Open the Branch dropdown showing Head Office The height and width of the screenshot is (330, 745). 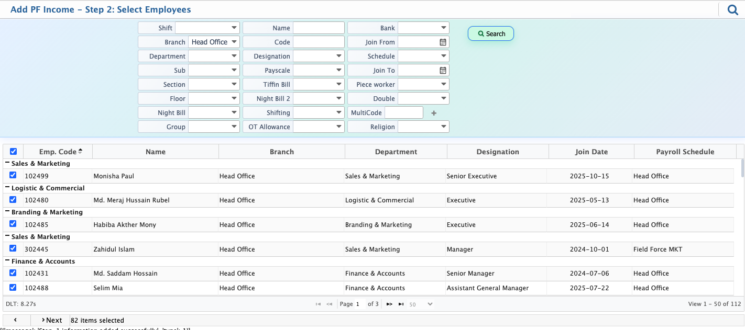coord(214,42)
